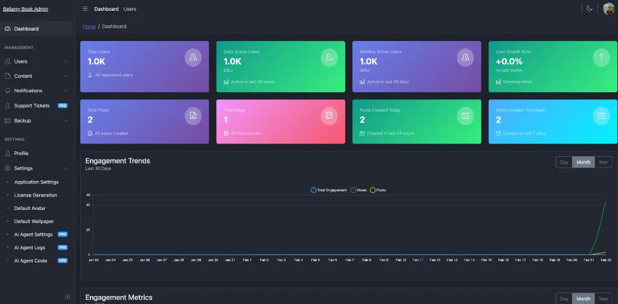
Task: Open the Dashboard header tab
Action: [x=106, y=8]
